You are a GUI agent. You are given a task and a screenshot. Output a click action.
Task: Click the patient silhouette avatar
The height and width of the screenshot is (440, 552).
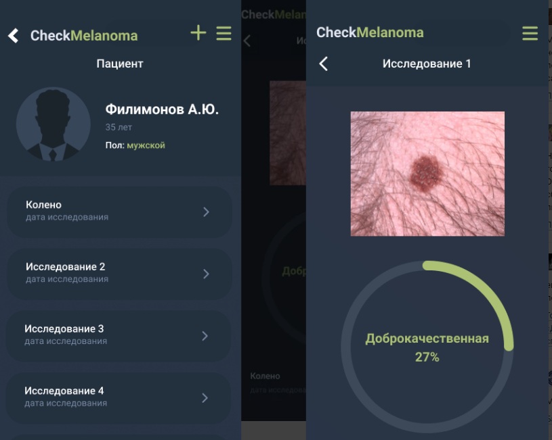click(x=53, y=124)
